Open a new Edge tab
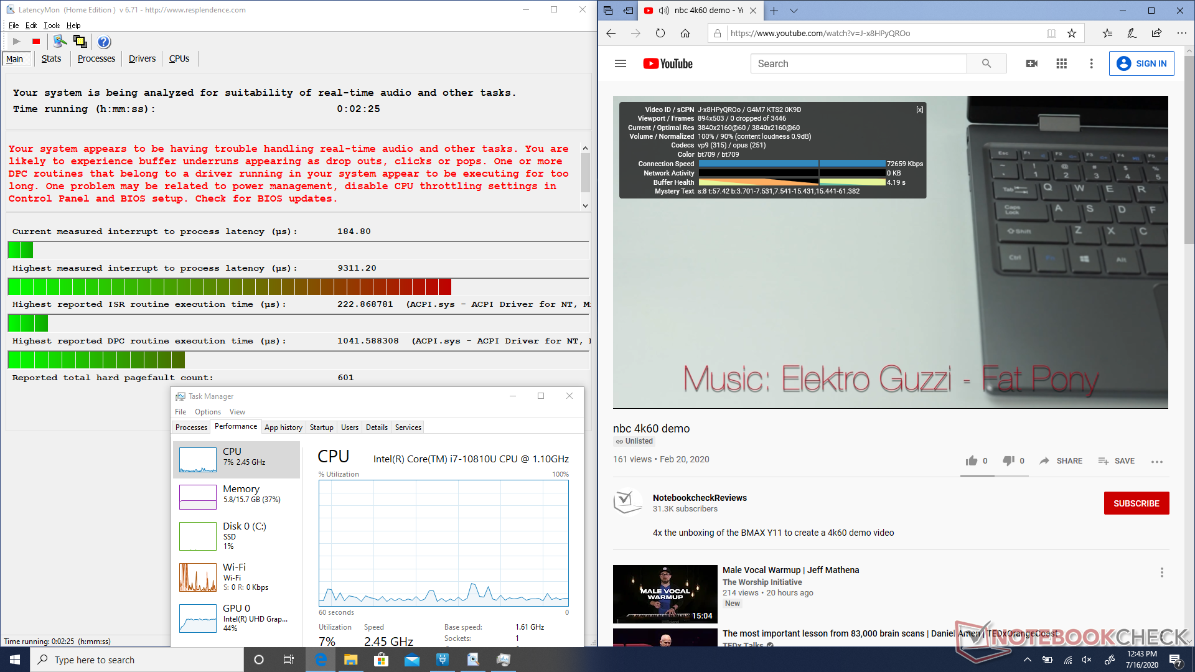The image size is (1195, 672). 774,11
